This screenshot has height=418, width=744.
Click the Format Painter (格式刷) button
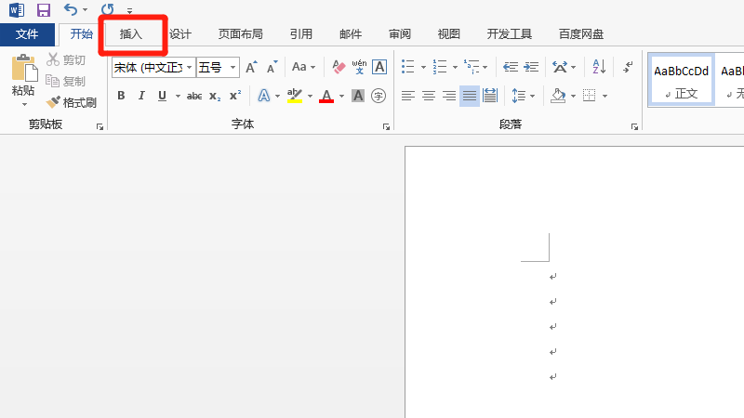pos(73,102)
